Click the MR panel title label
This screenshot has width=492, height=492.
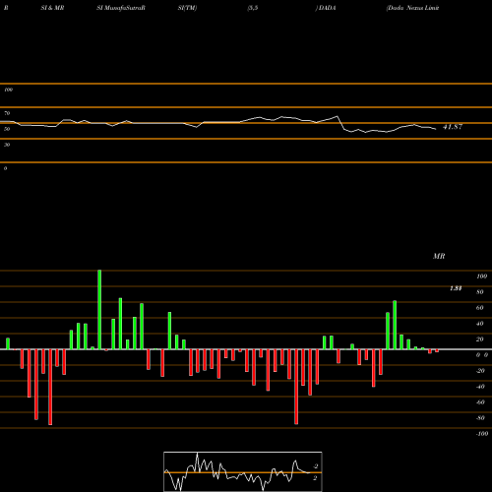click(439, 256)
